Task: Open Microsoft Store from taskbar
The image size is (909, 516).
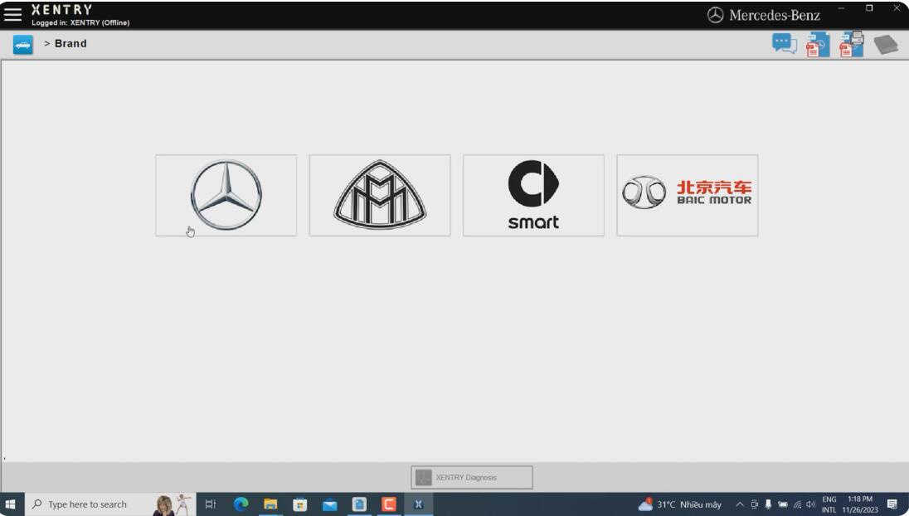Action: click(299, 504)
